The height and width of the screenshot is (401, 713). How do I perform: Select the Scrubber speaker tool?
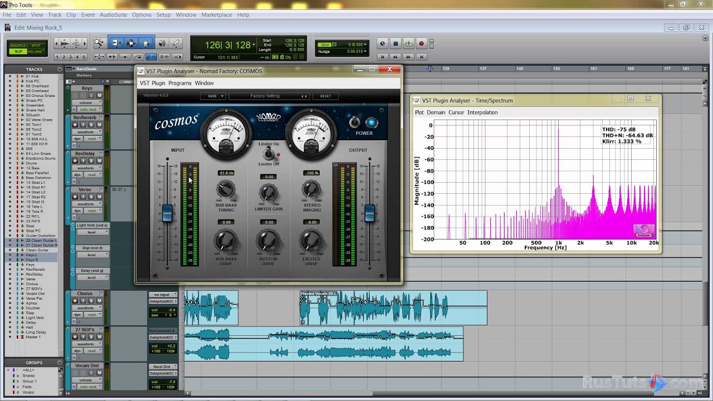tap(162, 43)
